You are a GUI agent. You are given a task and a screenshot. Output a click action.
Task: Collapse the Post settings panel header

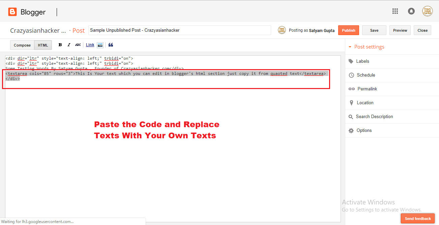(x=369, y=47)
